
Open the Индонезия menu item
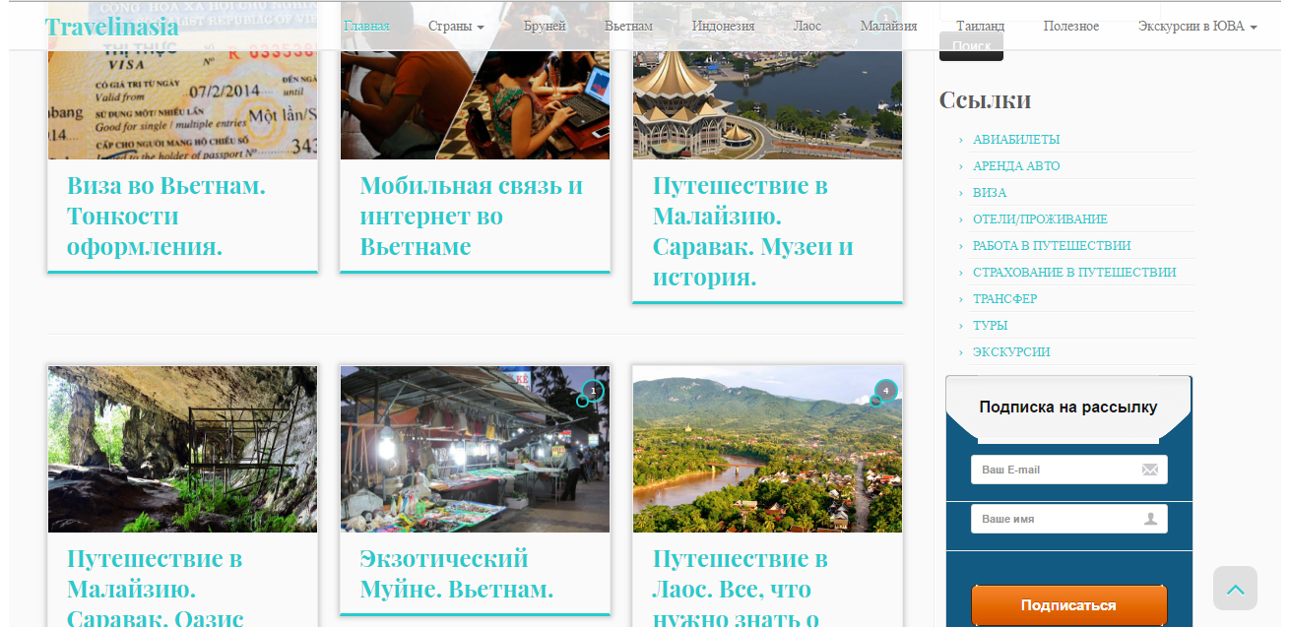723,27
